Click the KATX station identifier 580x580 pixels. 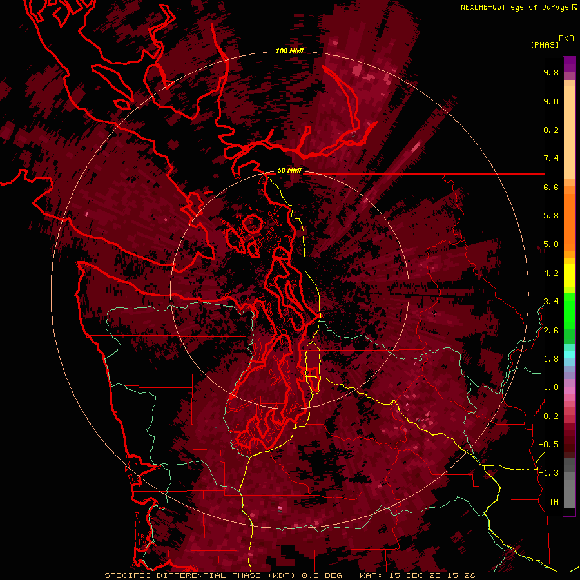coord(372,575)
